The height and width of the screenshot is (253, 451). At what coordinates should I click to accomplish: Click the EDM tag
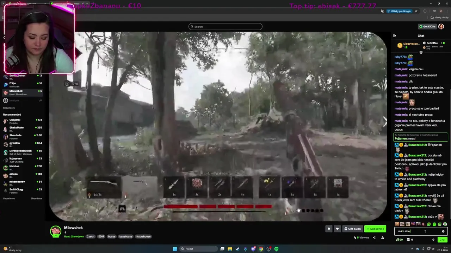[x=101, y=236]
